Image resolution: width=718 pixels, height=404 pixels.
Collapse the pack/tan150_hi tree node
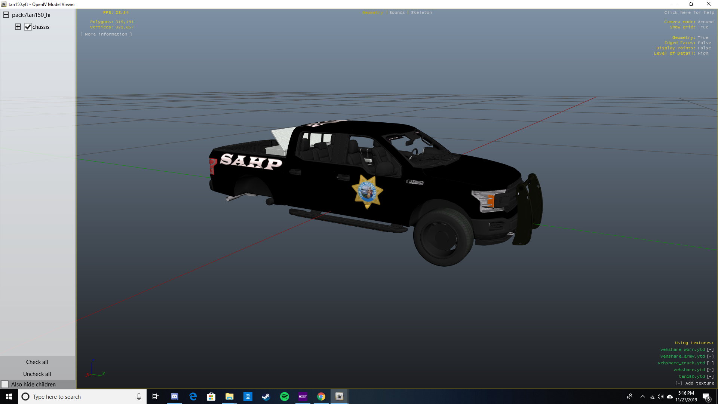coord(6,15)
